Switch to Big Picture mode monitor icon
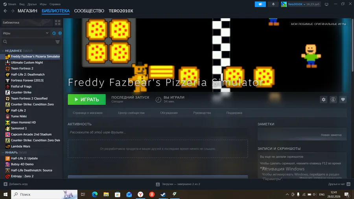Viewport: 354px width, 199px height. pos(326,4)
